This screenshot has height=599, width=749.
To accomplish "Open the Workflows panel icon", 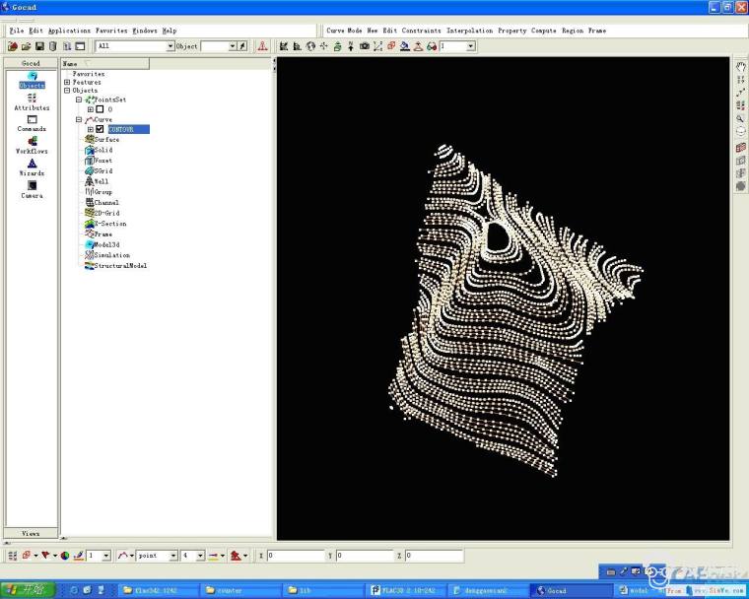I will click(32, 143).
